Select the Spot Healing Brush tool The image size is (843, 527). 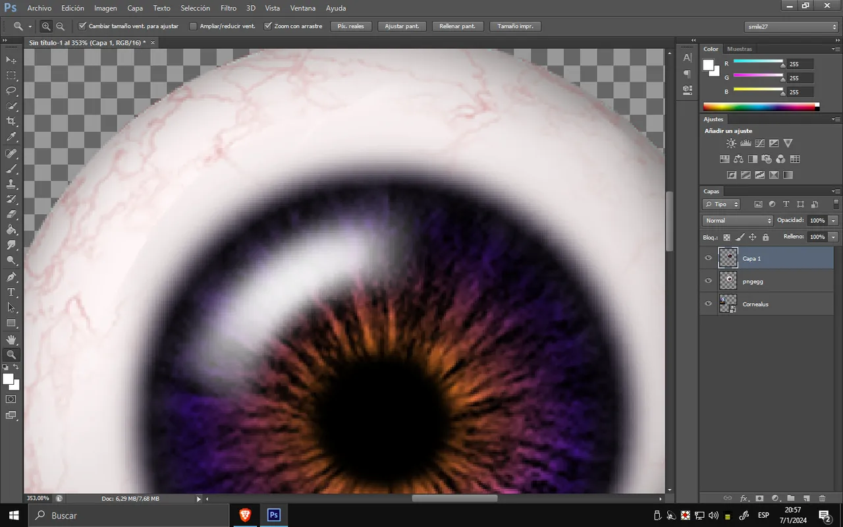pos(11,153)
